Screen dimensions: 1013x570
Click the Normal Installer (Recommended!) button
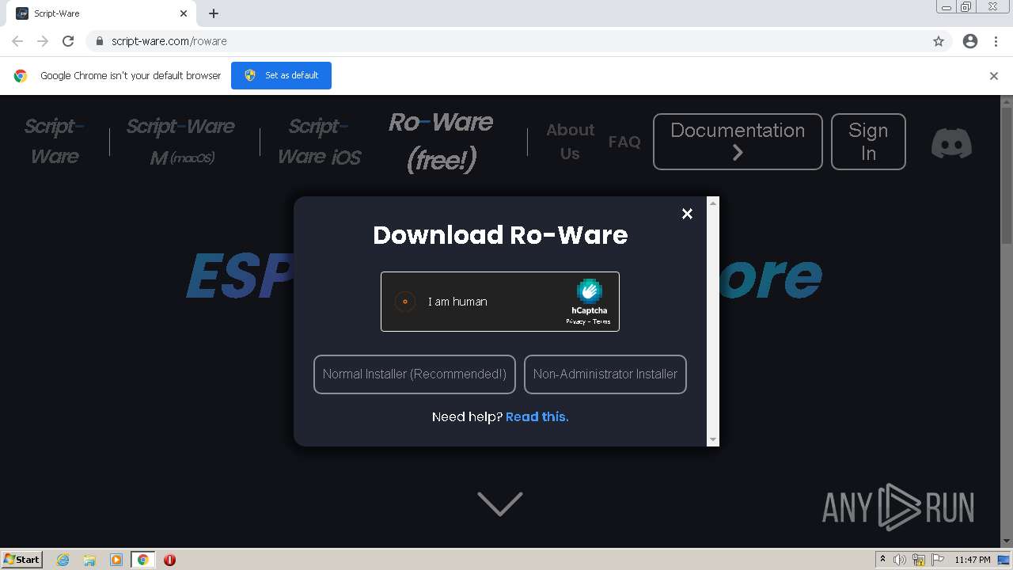(415, 374)
